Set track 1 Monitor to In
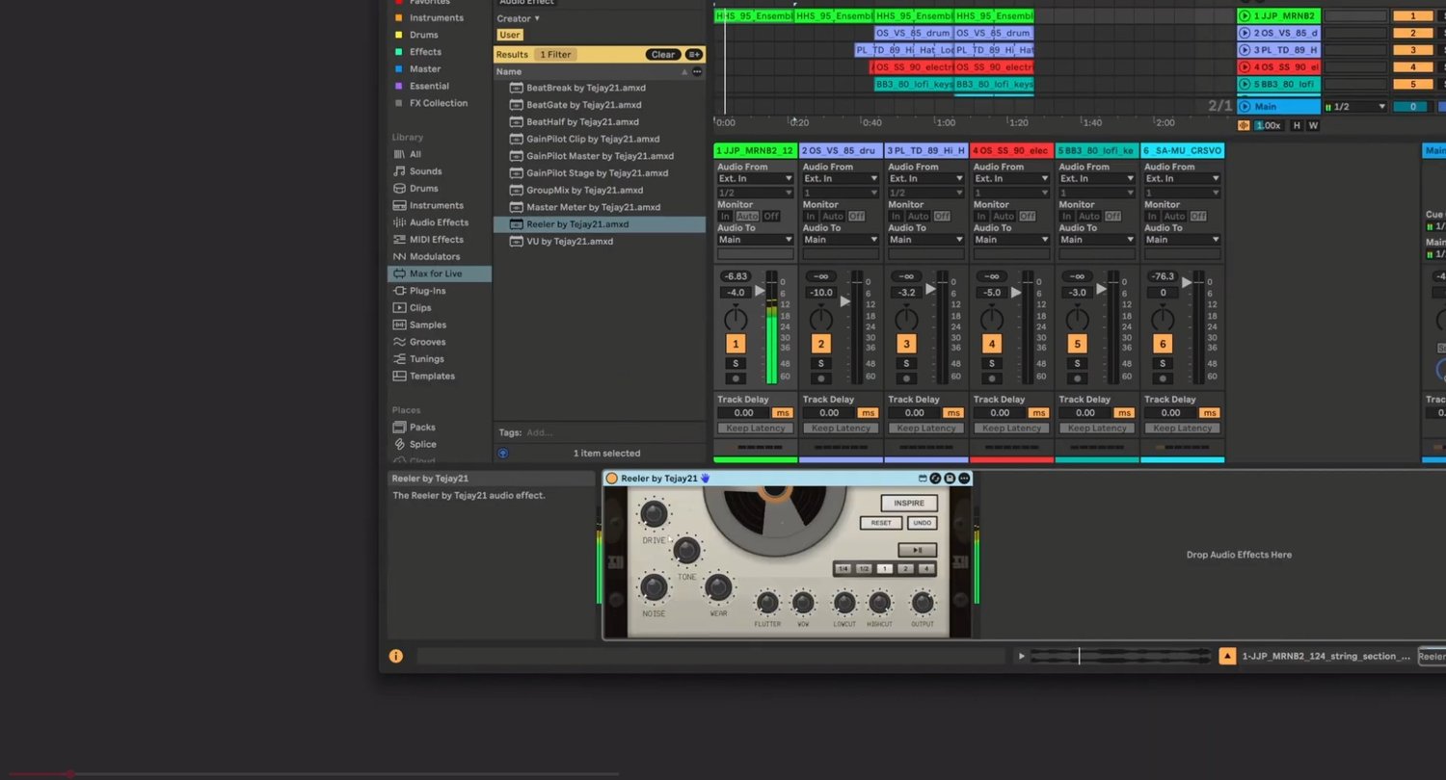 (x=725, y=217)
